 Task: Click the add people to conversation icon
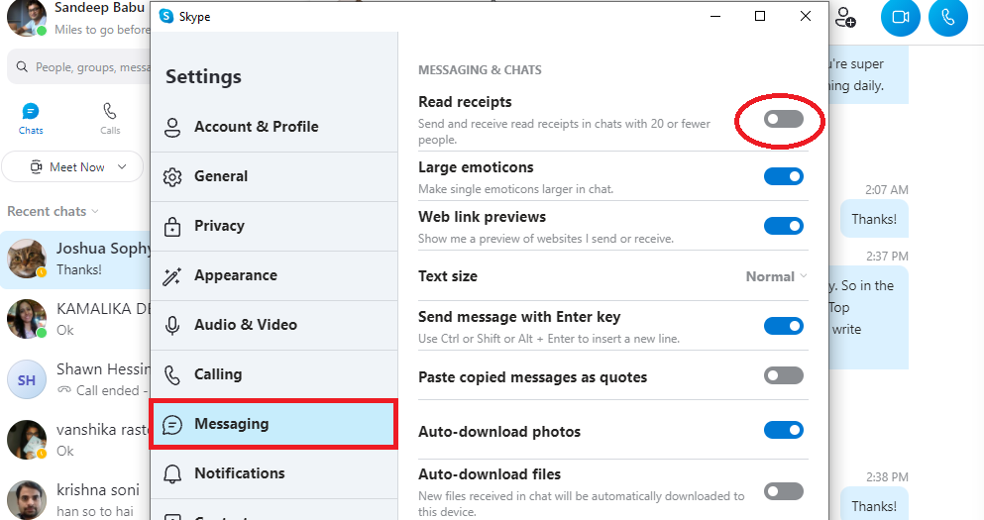(845, 17)
